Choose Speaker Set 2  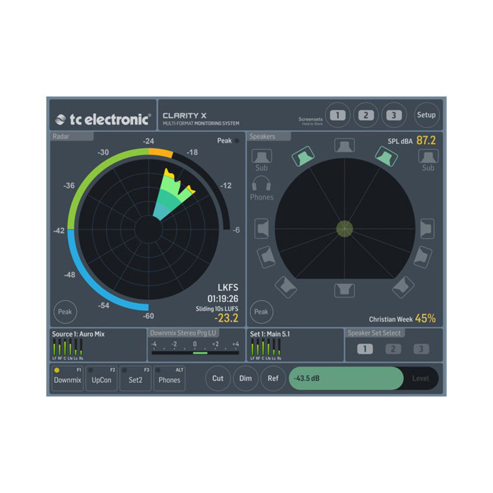(393, 349)
